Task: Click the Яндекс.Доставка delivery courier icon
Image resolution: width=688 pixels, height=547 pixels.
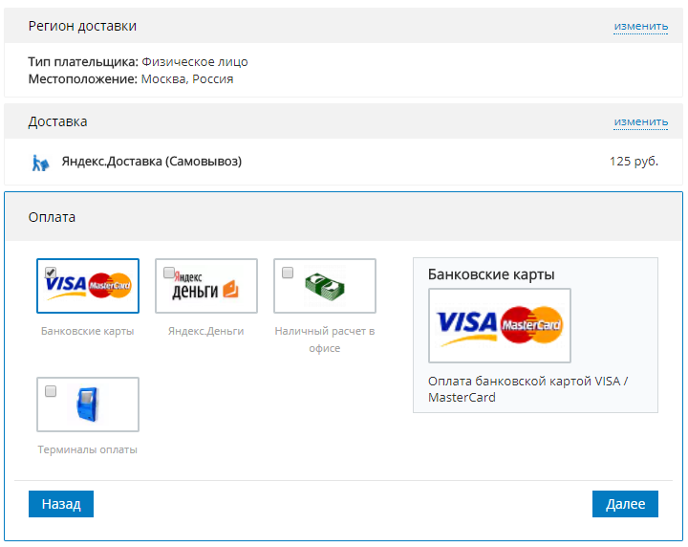Action: (39, 162)
